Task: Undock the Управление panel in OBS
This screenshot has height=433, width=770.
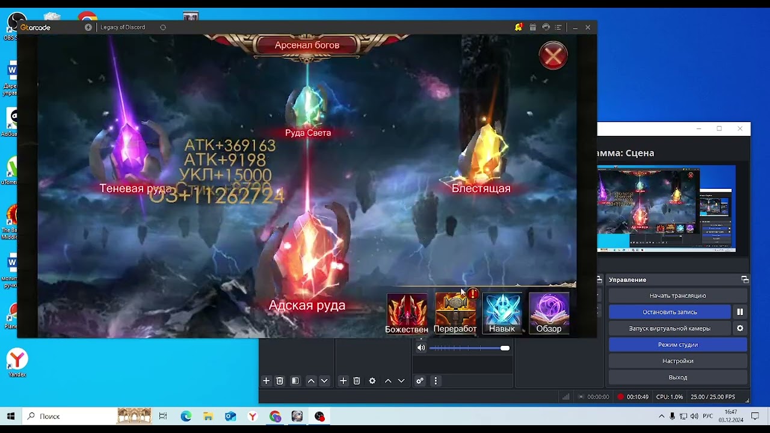Action: pyautogui.click(x=745, y=280)
